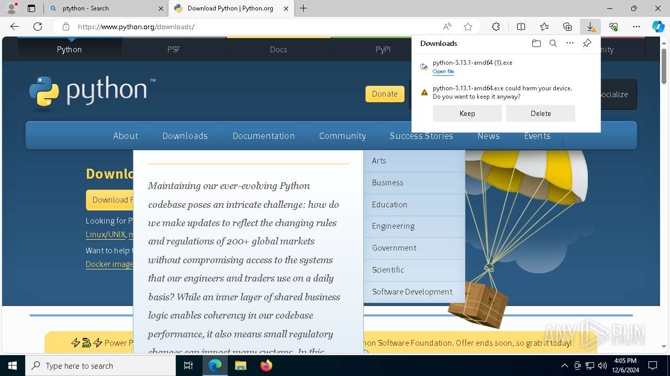Choose Government in the Success Stories submenu
Image resolution: width=670 pixels, height=376 pixels.
pyautogui.click(x=414, y=248)
